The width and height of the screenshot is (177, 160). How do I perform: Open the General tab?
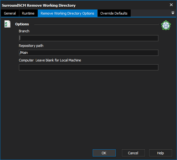coord(10,13)
